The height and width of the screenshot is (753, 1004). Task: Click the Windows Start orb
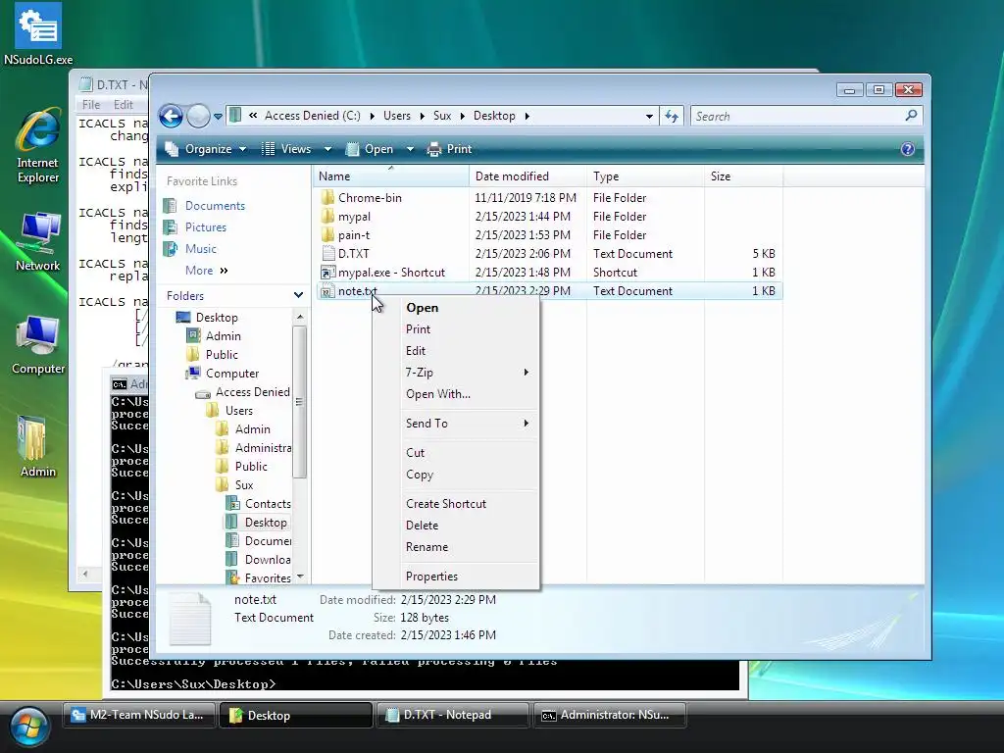coord(28,727)
